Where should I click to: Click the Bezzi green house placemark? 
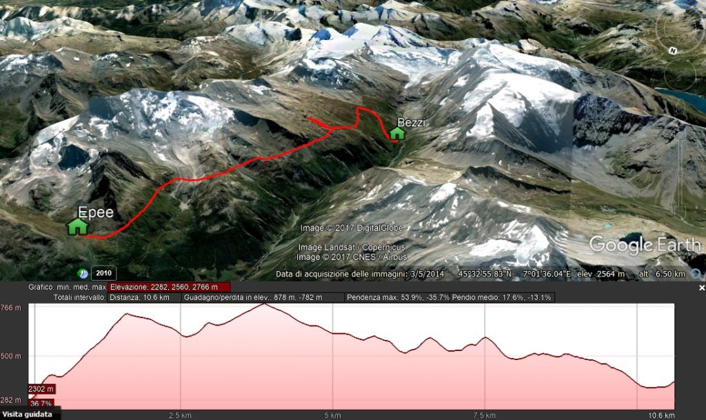(396, 134)
